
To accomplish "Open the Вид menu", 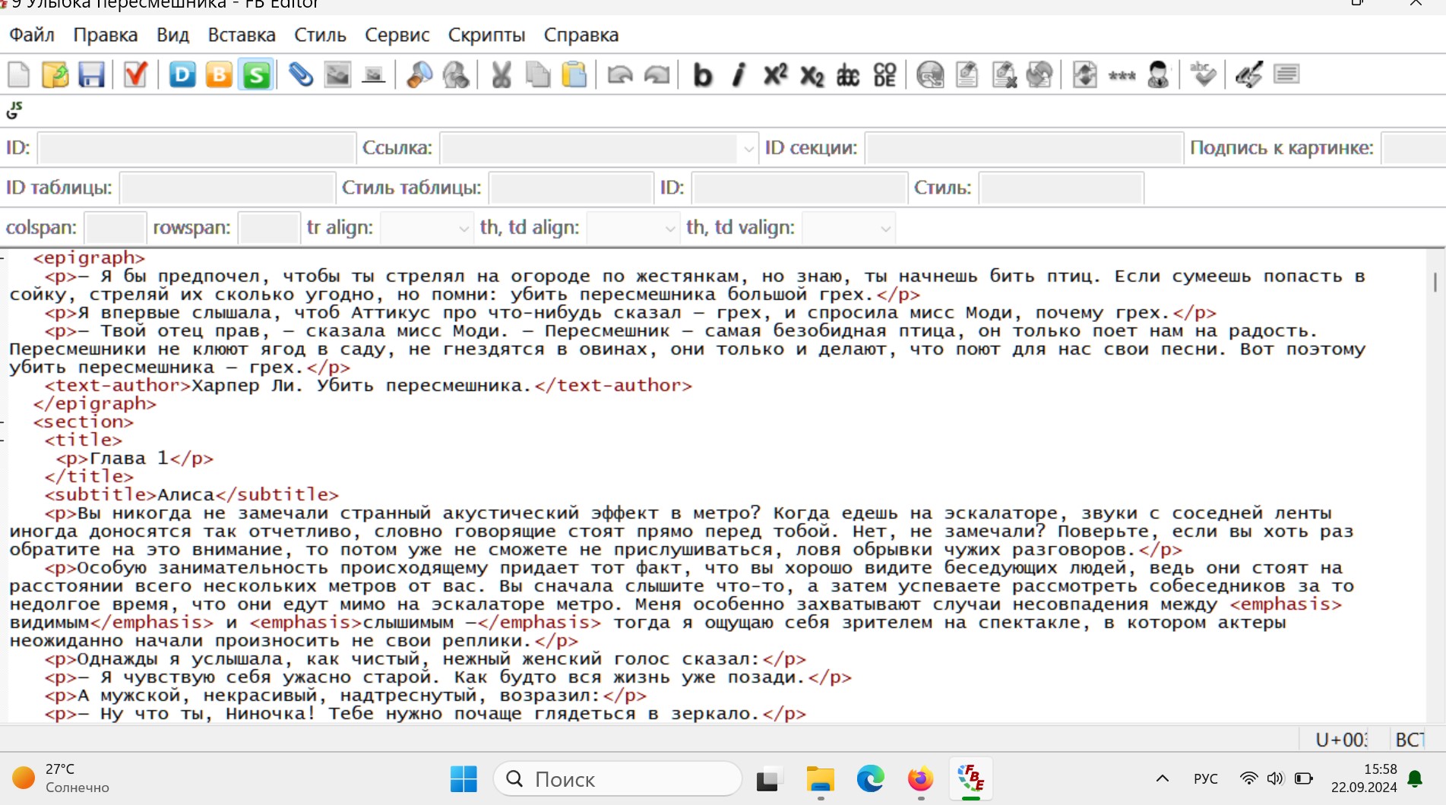I will (173, 35).
